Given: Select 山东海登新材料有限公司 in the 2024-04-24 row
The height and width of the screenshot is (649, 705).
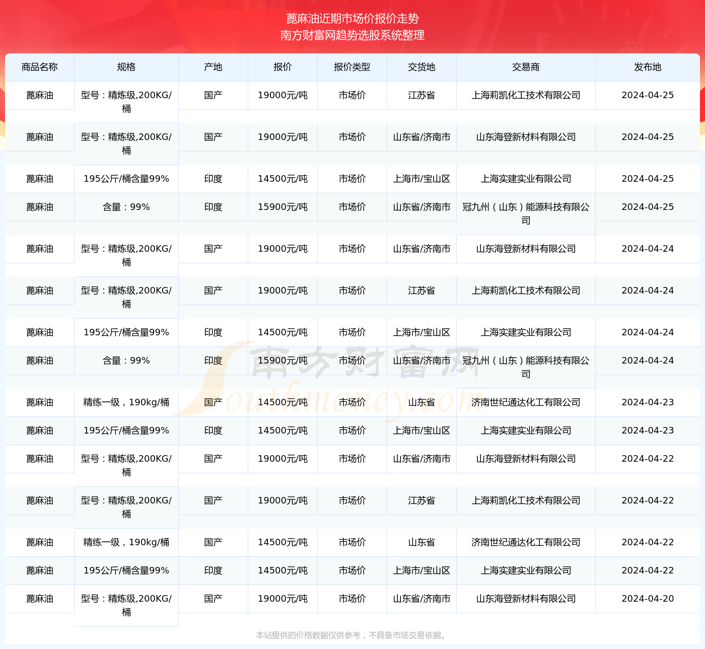Looking at the screenshot, I should tap(526, 249).
